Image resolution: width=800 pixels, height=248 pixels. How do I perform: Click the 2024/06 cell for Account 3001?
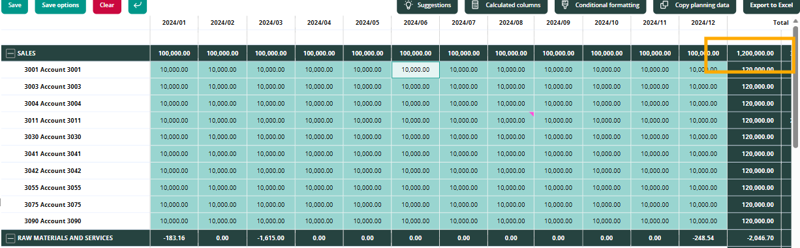point(416,69)
